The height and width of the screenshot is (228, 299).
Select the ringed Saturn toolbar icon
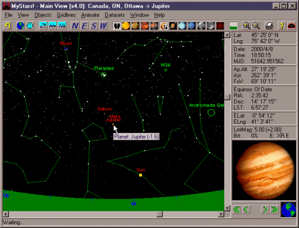(173, 26)
